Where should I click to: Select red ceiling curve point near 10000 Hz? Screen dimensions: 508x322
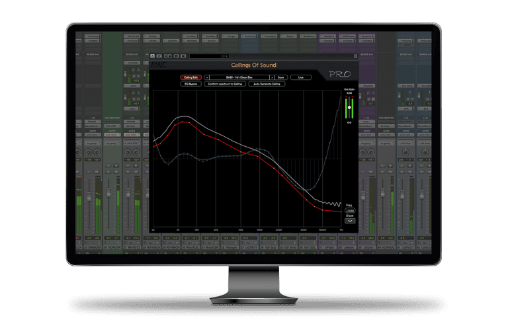click(x=323, y=210)
